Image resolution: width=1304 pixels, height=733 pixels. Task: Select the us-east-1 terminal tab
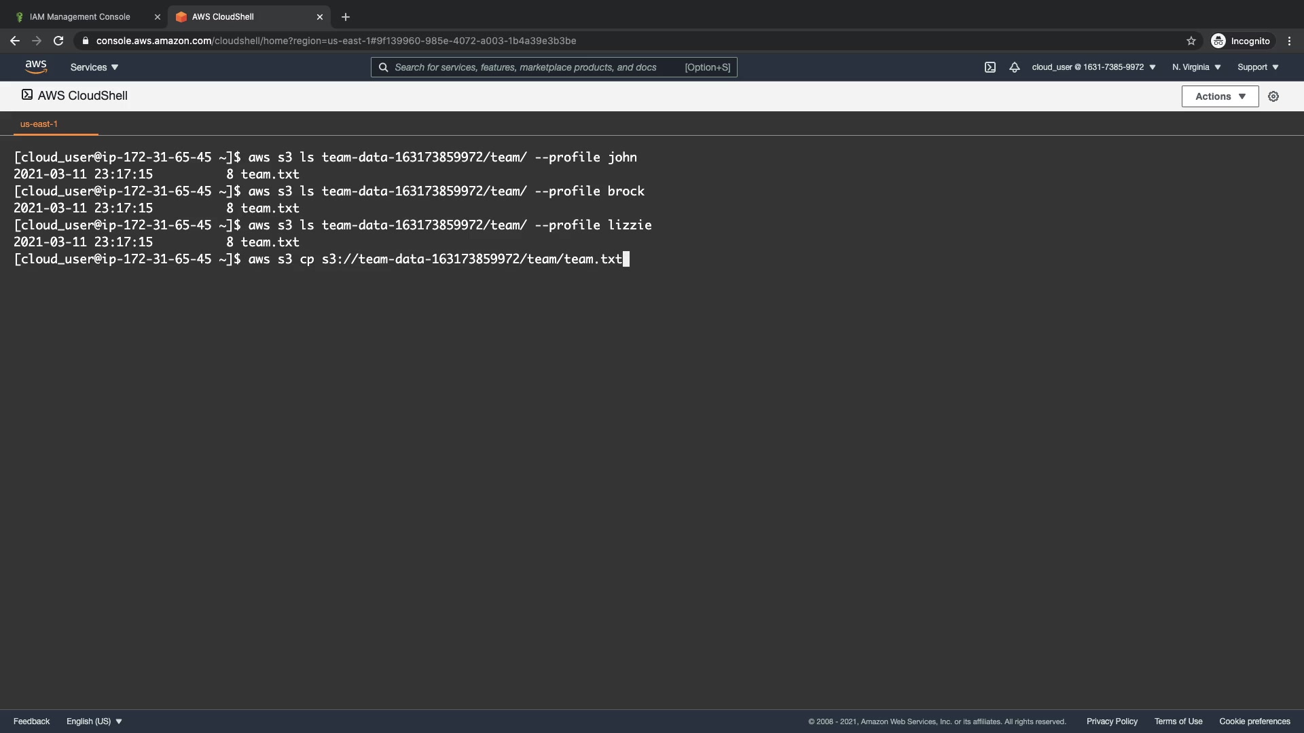pyautogui.click(x=39, y=124)
